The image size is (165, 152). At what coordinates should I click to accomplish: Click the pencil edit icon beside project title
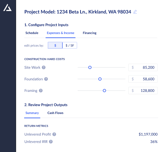[135, 12]
